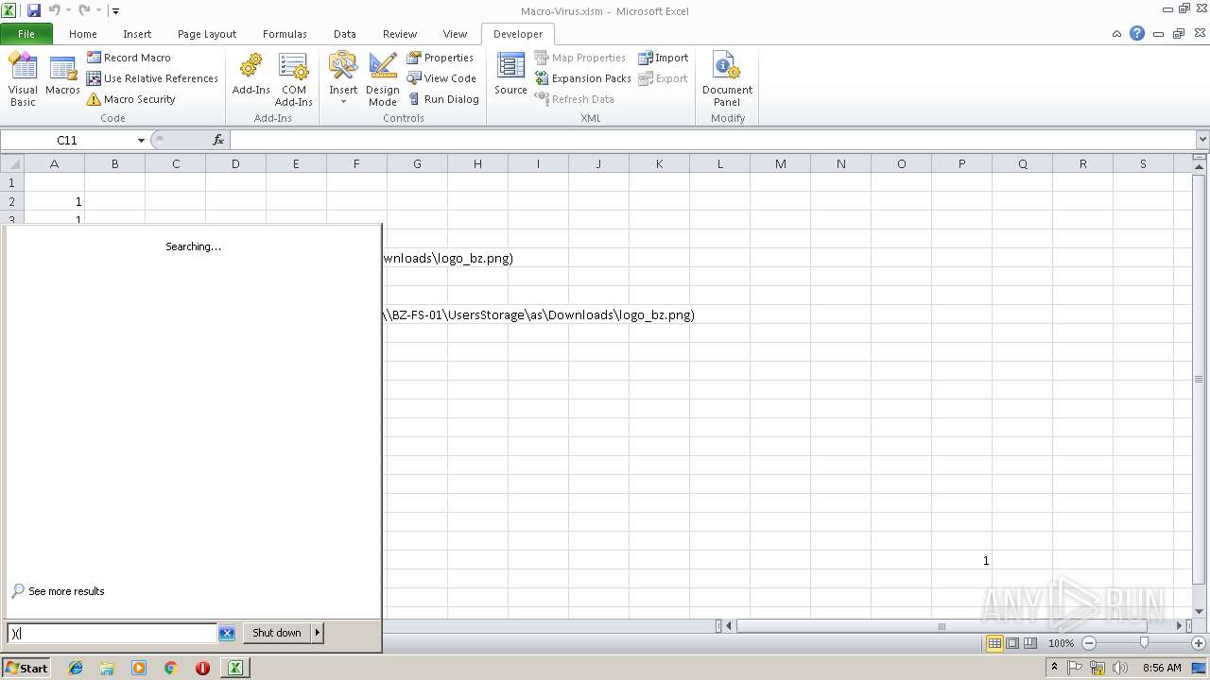Select row 2 header

[12, 201]
